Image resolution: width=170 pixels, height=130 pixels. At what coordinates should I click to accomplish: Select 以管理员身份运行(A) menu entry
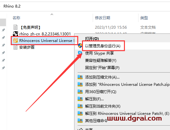tap(103, 46)
